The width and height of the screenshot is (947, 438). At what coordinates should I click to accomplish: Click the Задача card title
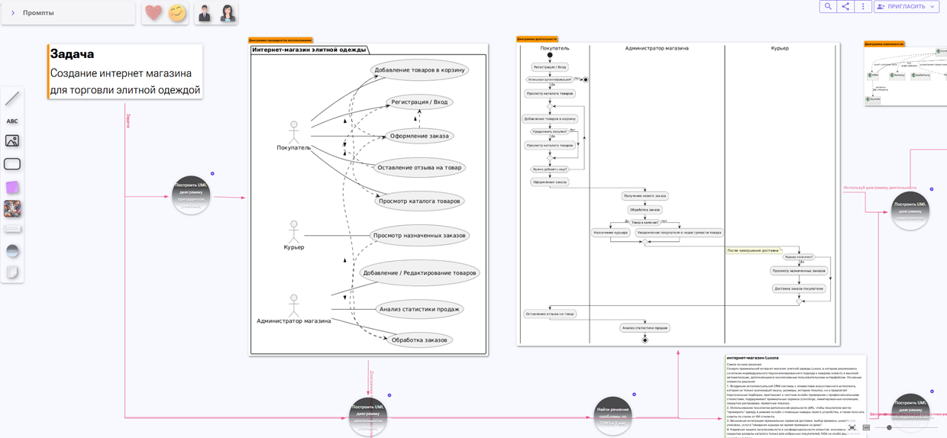73,54
